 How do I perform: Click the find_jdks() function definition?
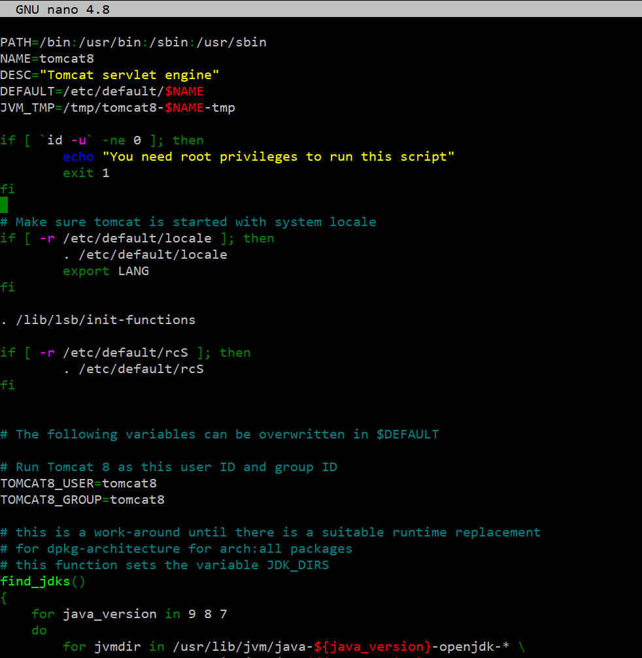pos(43,582)
